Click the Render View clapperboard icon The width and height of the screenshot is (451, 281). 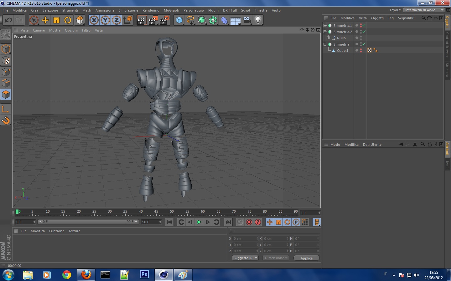click(x=142, y=20)
